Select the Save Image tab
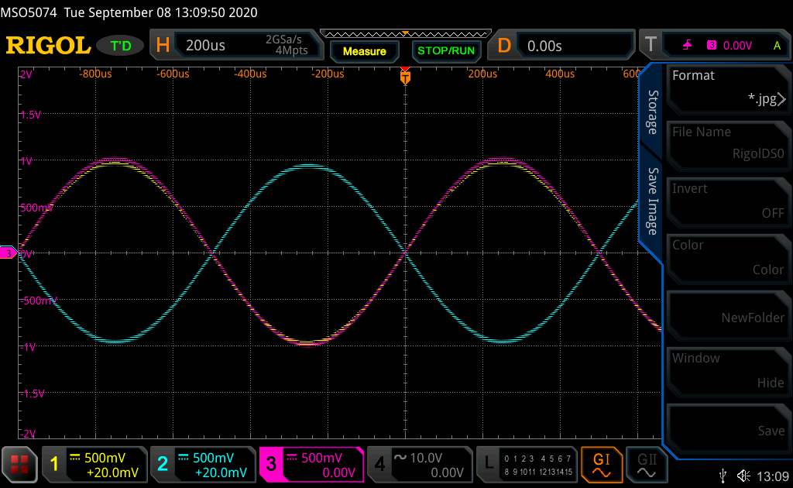The width and height of the screenshot is (793, 488). pos(652,201)
